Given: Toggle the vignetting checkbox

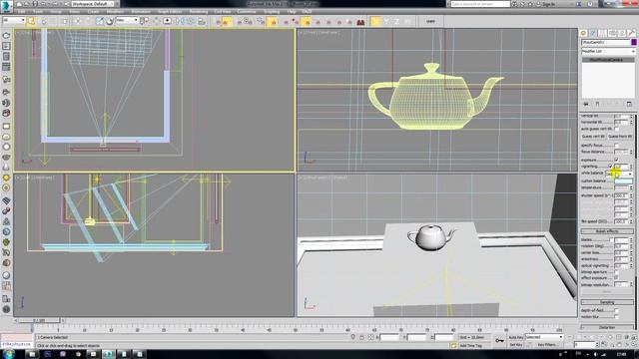Looking at the screenshot, I should (610, 167).
